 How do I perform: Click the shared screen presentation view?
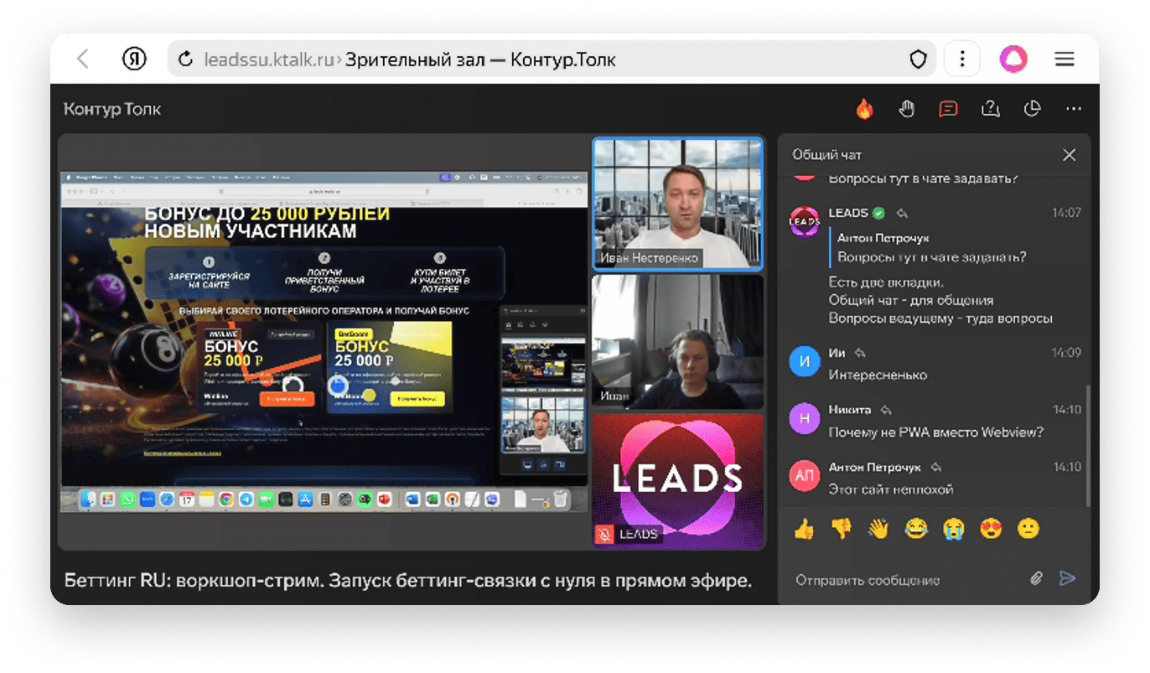click(324, 341)
